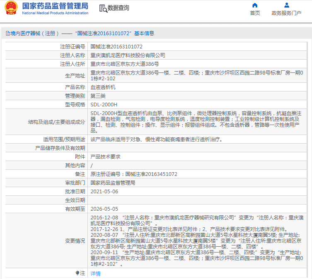Click the document icon before 境内医疗器械
The width and height of the screenshot is (312, 279).
coord(7,34)
